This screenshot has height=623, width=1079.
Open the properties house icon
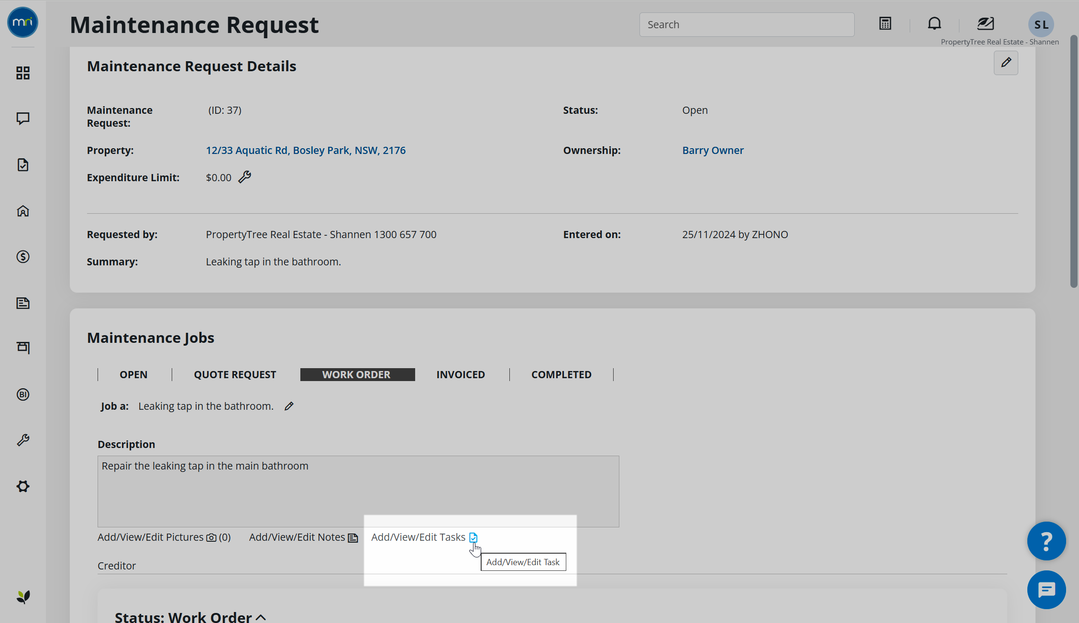(22, 211)
